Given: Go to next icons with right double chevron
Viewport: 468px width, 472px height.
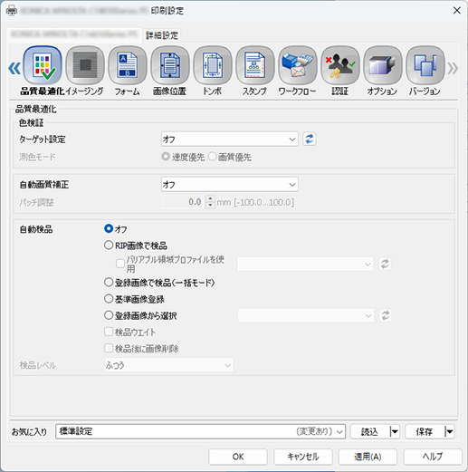Looking at the screenshot, I should pos(453,68).
